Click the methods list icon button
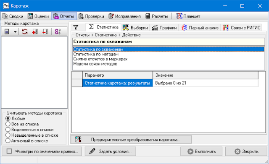Image resolution: width=269 pixels, height=164 pixels. 7,32
